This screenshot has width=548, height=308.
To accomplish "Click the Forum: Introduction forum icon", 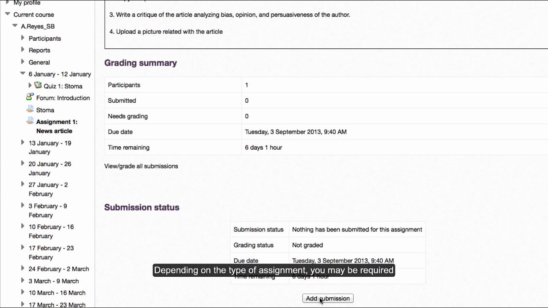I will 30,97.
